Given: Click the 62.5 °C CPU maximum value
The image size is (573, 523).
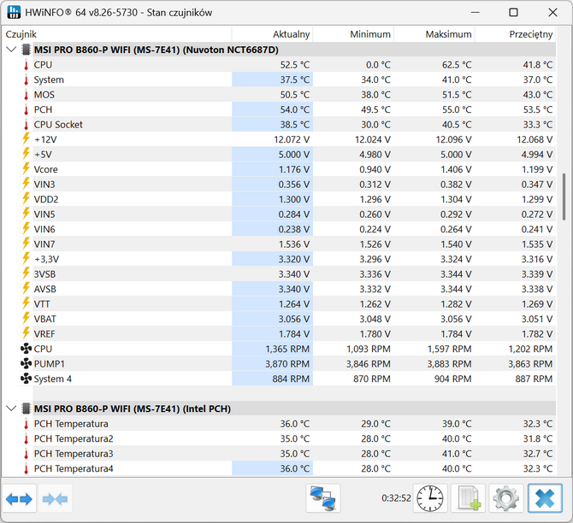Looking at the screenshot, I should point(457,65).
